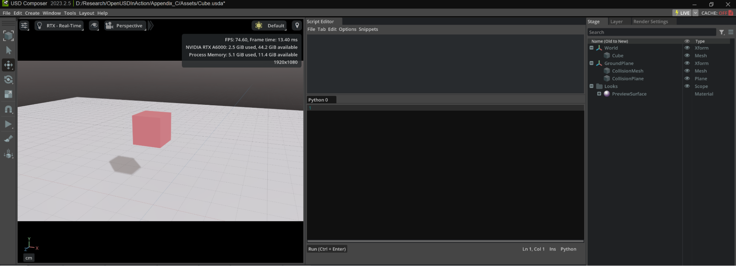Click the Stage Search input field
This screenshot has width=736, height=266.
(651, 32)
